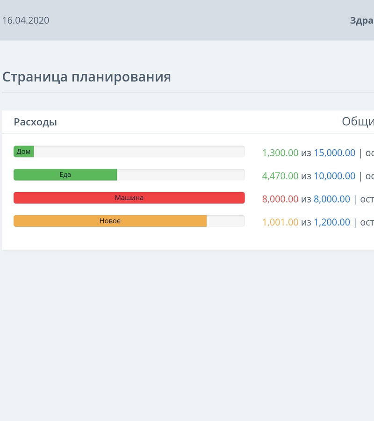The image size is (374, 421).
Task: Click the cut-off 'Общи' heading on the right
Action: (x=358, y=122)
